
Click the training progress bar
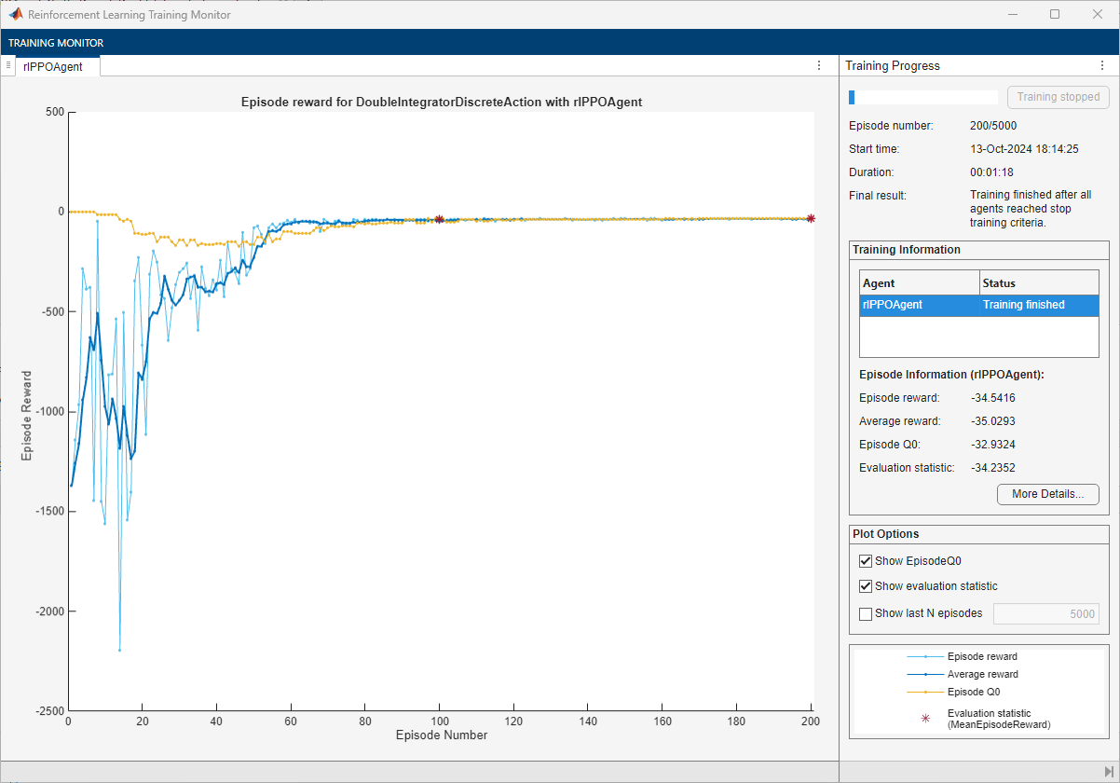[922, 97]
